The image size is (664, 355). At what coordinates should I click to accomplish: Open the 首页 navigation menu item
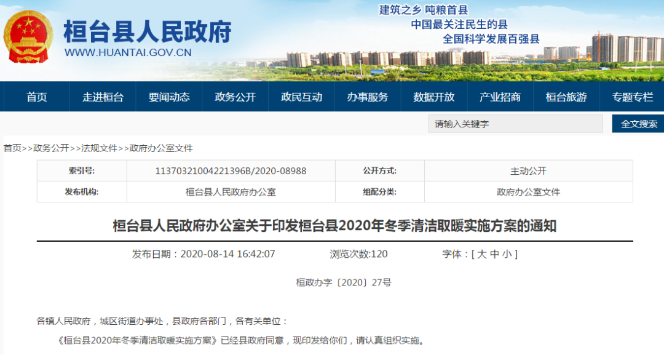click(37, 97)
